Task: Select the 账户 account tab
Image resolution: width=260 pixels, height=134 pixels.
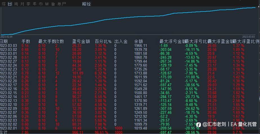Action: pyautogui.click(x=62, y=4)
